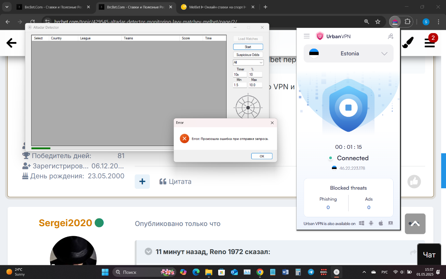
Task: Click the Select column header
Action: coord(41,38)
